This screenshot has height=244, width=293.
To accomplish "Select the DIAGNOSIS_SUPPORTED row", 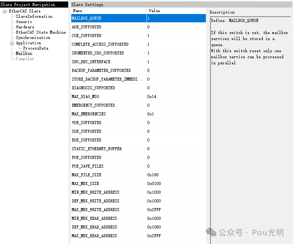I will click(x=138, y=88).
